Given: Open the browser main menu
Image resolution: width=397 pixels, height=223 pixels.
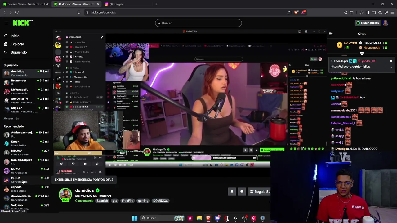Looking at the screenshot, I should (x=392, y=12).
